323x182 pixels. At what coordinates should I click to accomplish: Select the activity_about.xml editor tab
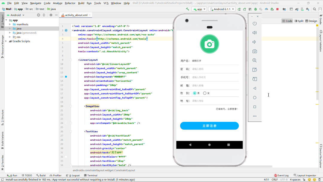[x=76, y=15]
